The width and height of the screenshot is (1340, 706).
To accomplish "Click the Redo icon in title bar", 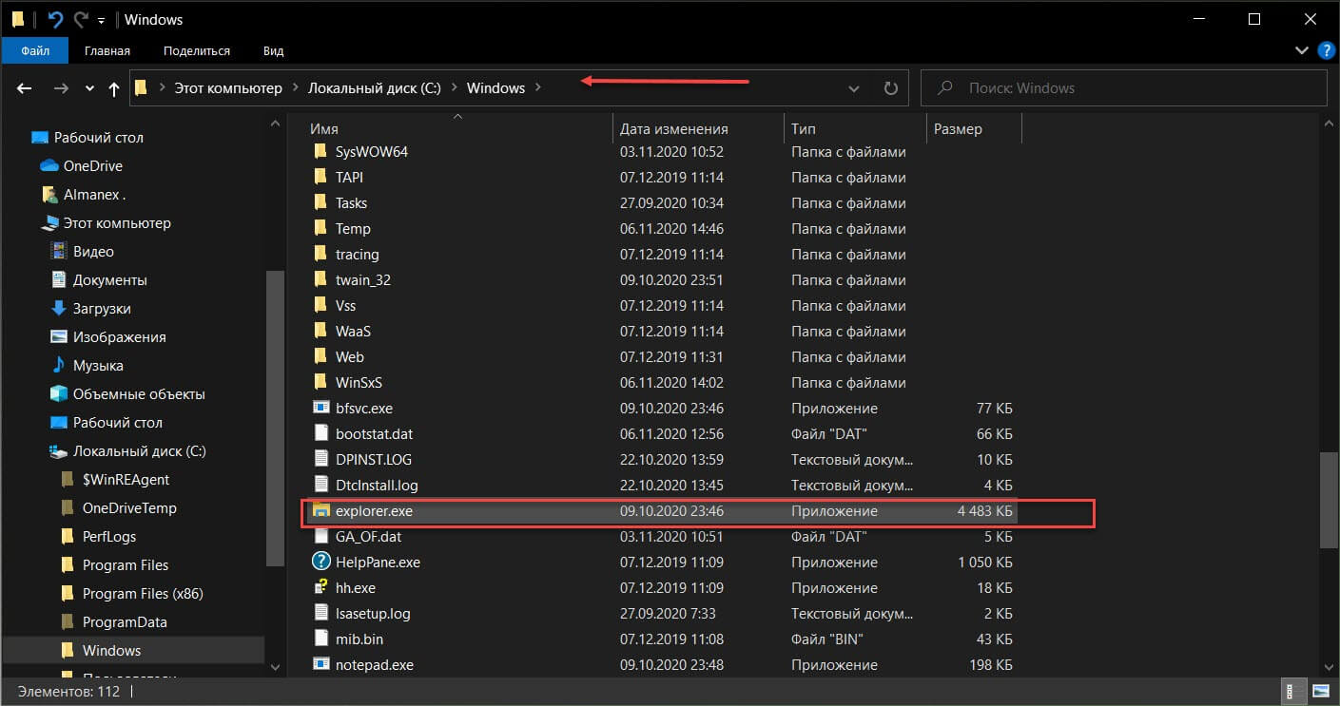I will tap(81, 19).
